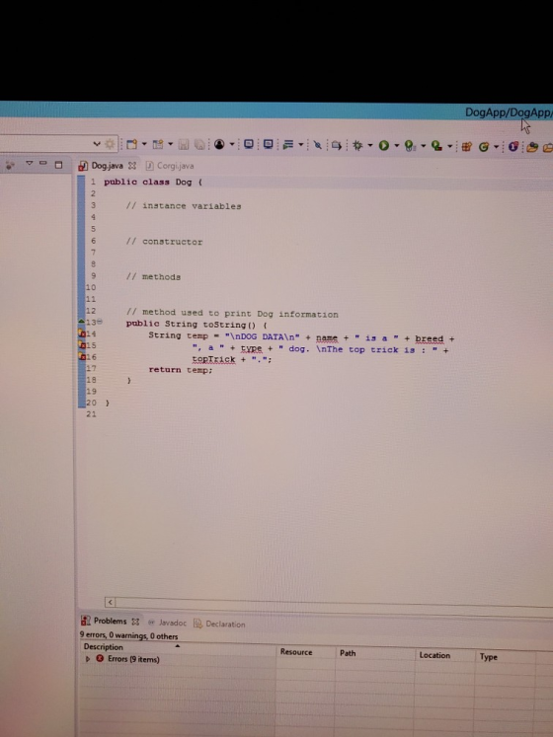Click the lined-text toolbar icon
This screenshot has height=737, width=553.
pos(288,145)
